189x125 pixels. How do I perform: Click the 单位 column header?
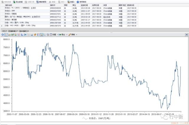pos(76,5)
